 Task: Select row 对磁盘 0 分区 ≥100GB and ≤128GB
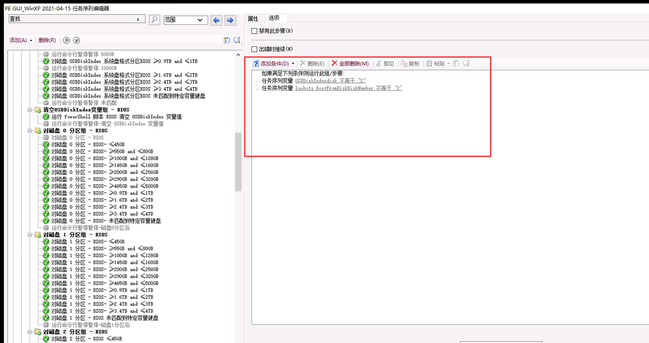pyautogui.click(x=105, y=158)
